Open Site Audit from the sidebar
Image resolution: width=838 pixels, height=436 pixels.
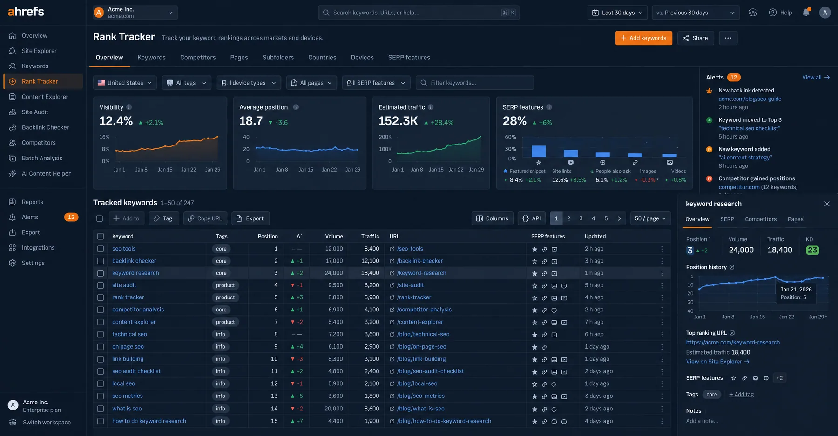point(35,112)
